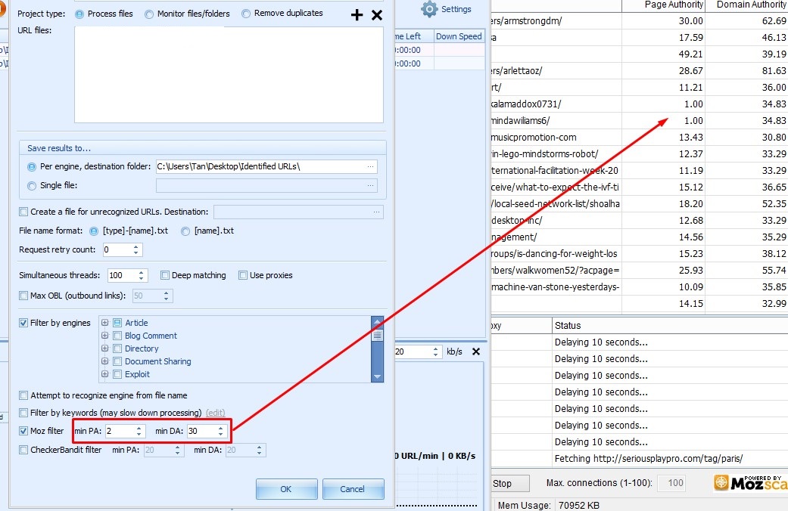Select the [type]-[name].txt file name format

click(x=93, y=231)
